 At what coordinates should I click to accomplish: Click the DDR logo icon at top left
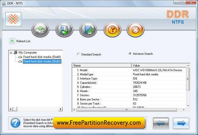[13, 19]
